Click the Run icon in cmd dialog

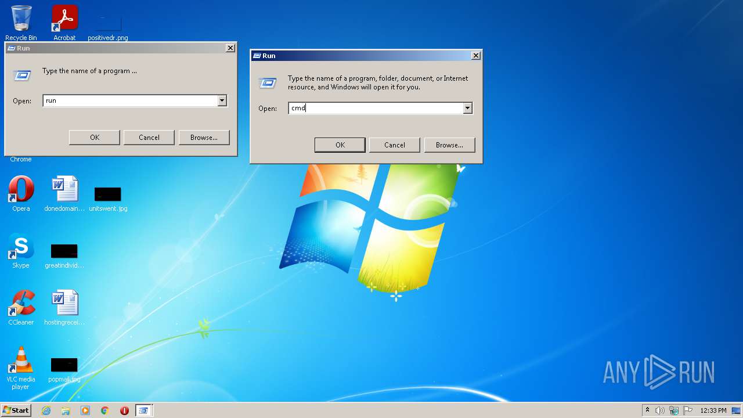tap(268, 83)
